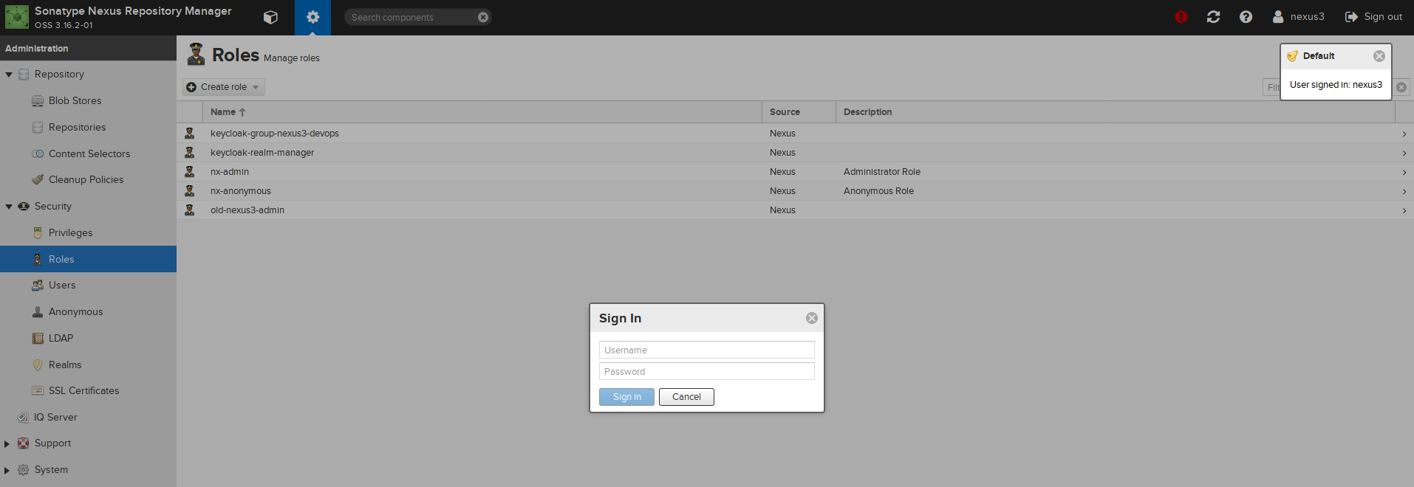Open the Administration gear icon tab
The image size is (1414, 487).
click(312, 17)
